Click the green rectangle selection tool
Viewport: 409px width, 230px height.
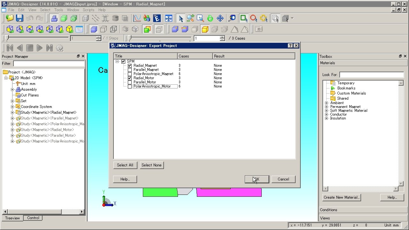244,18
